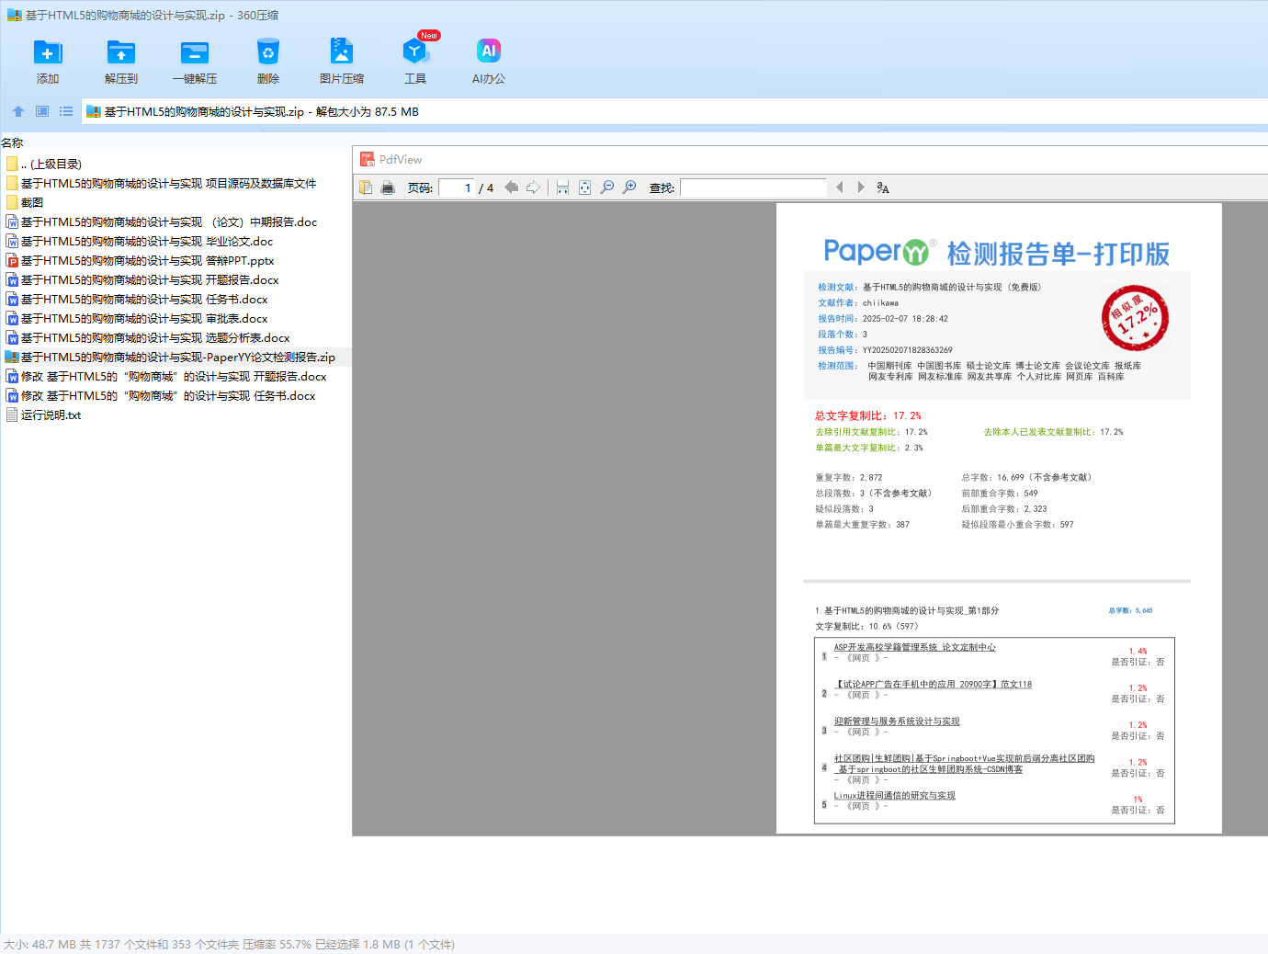Select the 截图 folder
The image size is (1268, 954).
click(x=25, y=202)
